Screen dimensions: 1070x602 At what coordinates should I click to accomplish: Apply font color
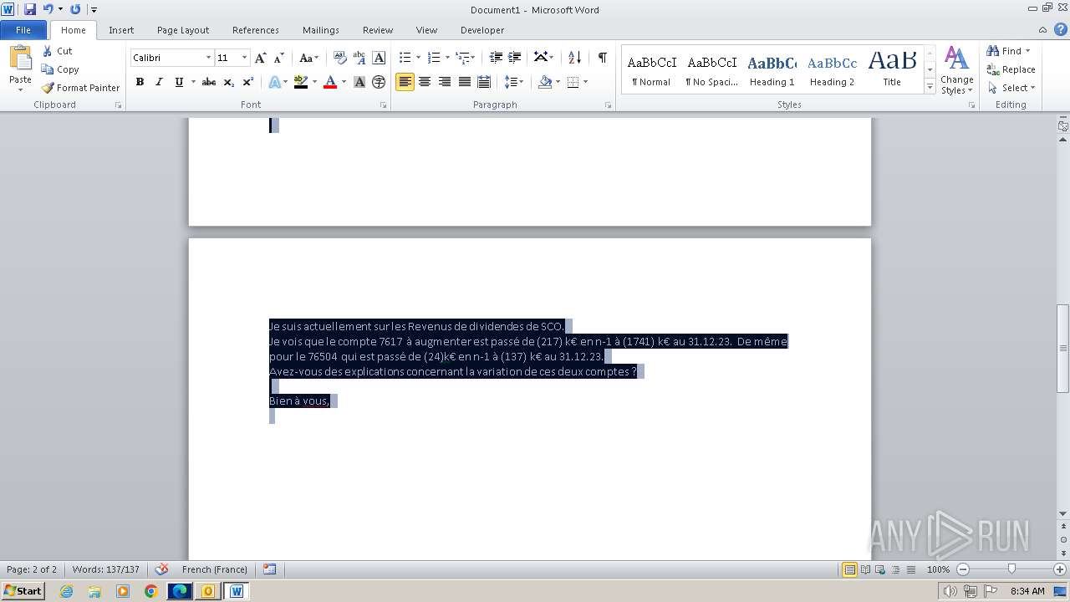330,82
